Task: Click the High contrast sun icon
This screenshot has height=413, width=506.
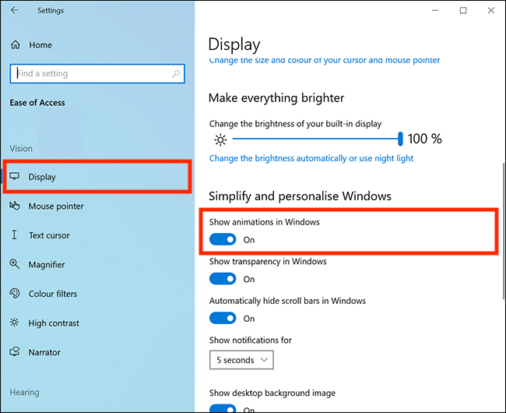Action: (x=15, y=323)
